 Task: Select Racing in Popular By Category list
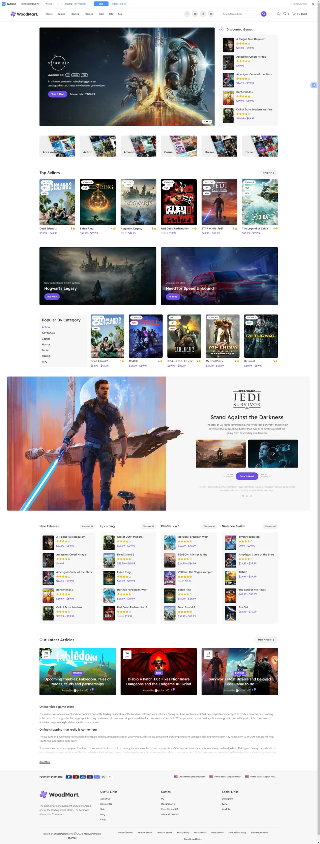[x=46, y=356]
